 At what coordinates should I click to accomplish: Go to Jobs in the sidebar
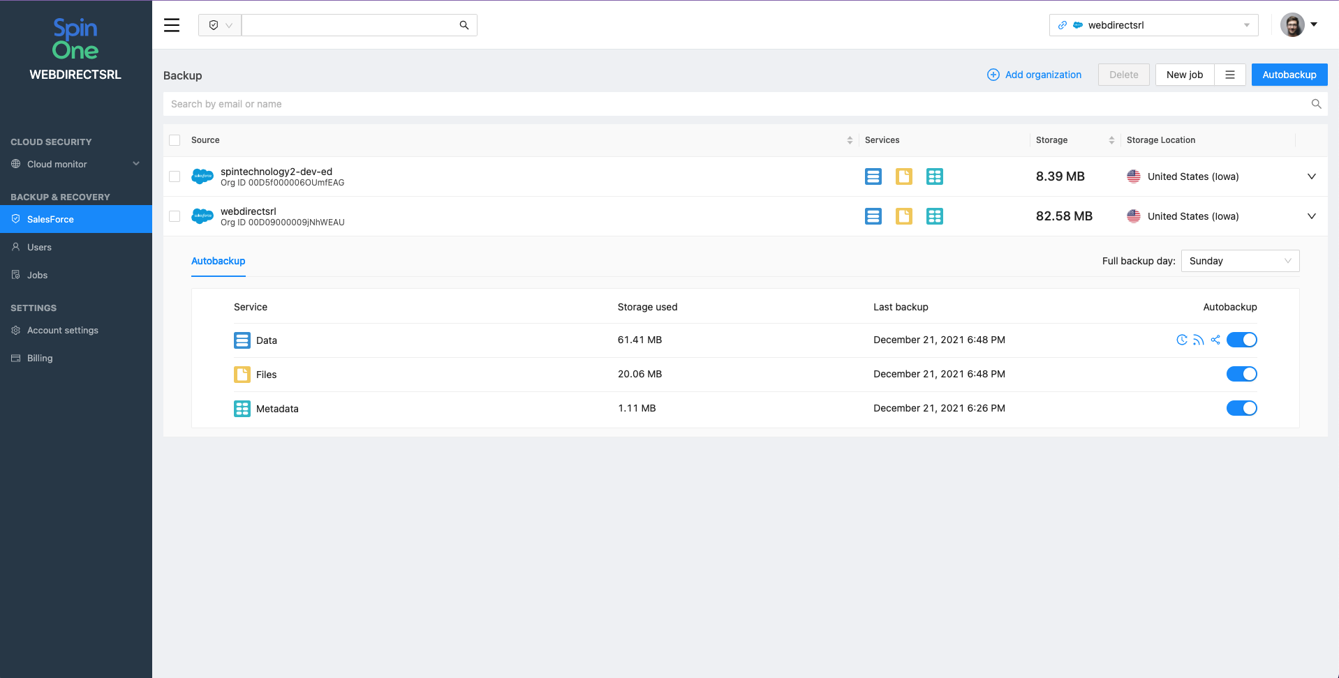pos(37,275)
